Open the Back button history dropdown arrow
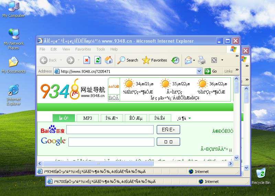275x196 pixels. pyautogui.click(x=61, y=60)
